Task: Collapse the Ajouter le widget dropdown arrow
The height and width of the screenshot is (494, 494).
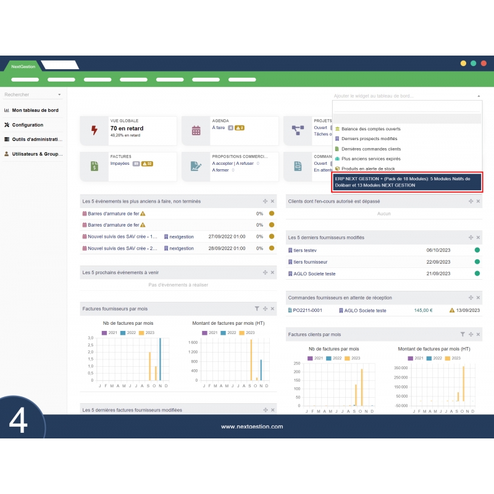Action: pyautogui.click(x=478, y=96)
